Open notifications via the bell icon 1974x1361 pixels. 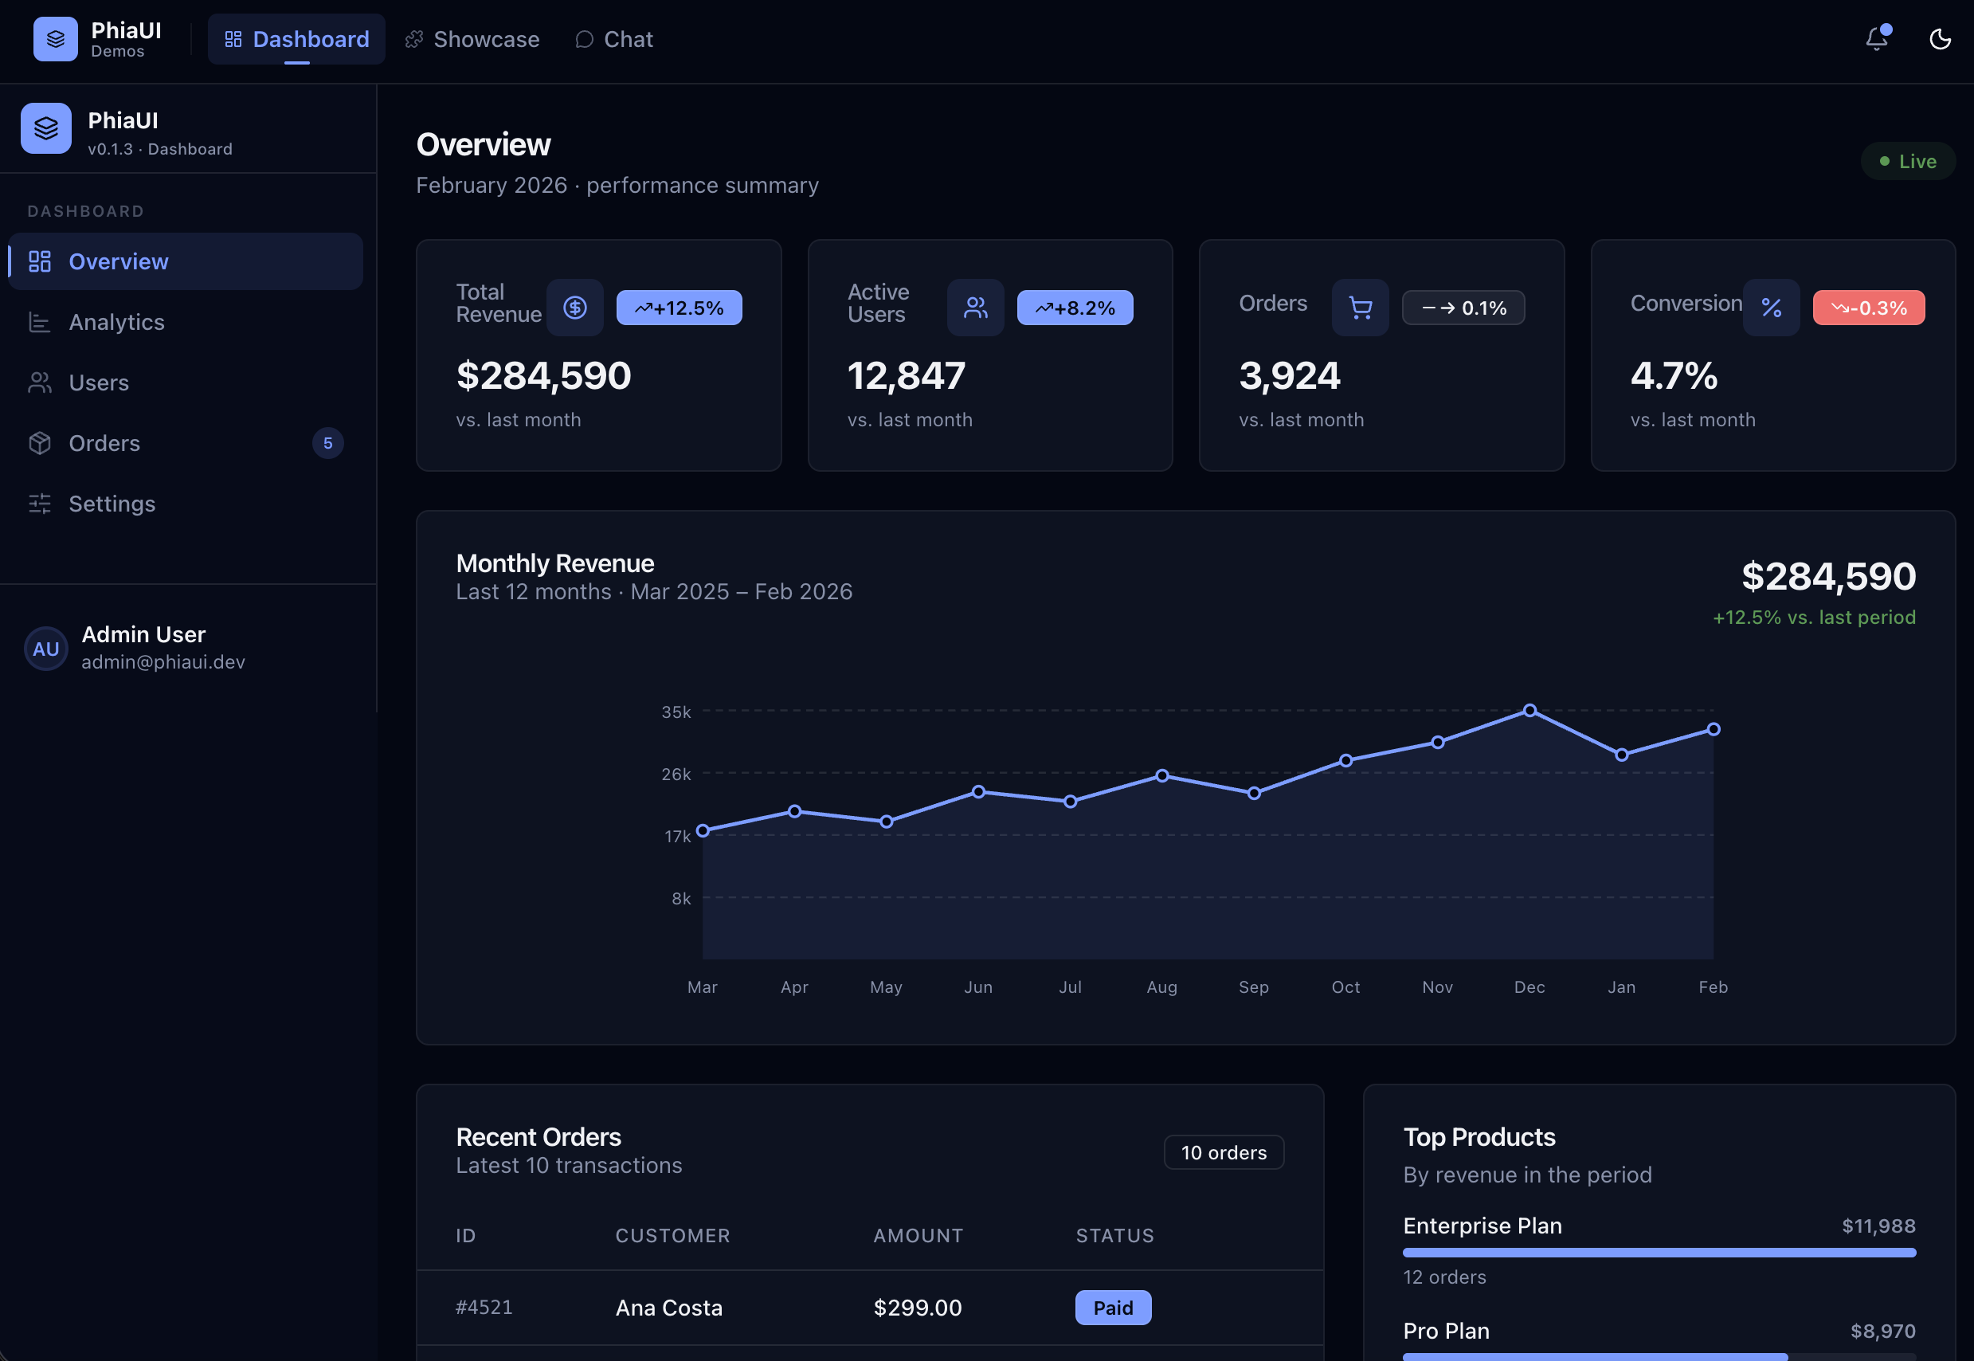tap(1876, 39)
